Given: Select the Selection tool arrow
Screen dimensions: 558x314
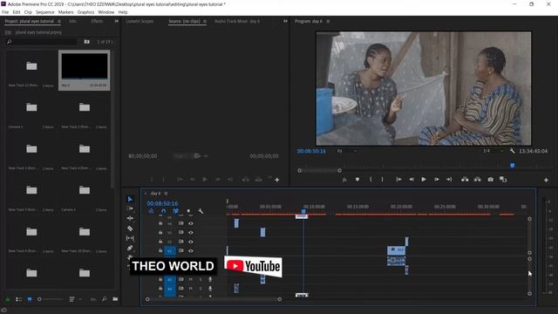Looking at the screenshot, I should [130, 199].
